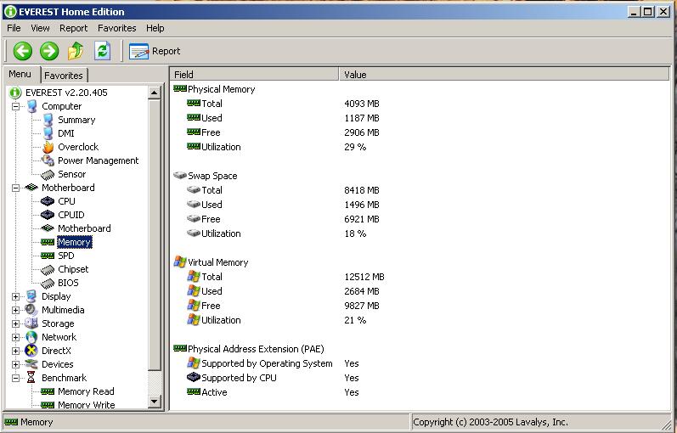Expand the DirectX tree node
Viewport: 677px width, 433px height.
(15, 351)
